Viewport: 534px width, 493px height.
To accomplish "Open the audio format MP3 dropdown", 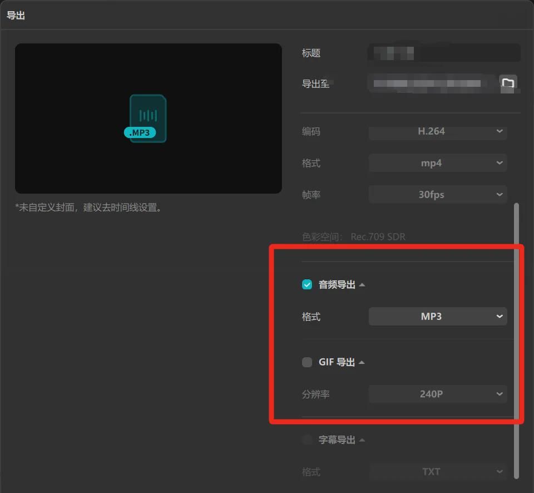I will click(x=438, y=316).
